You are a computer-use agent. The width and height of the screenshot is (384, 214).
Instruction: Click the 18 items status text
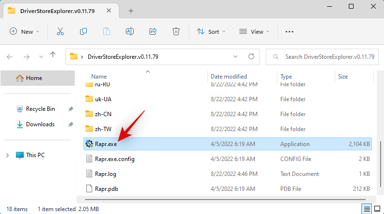click(17, 209)
